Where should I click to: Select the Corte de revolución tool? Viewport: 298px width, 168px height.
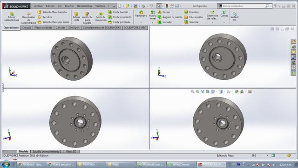[101, 16]
